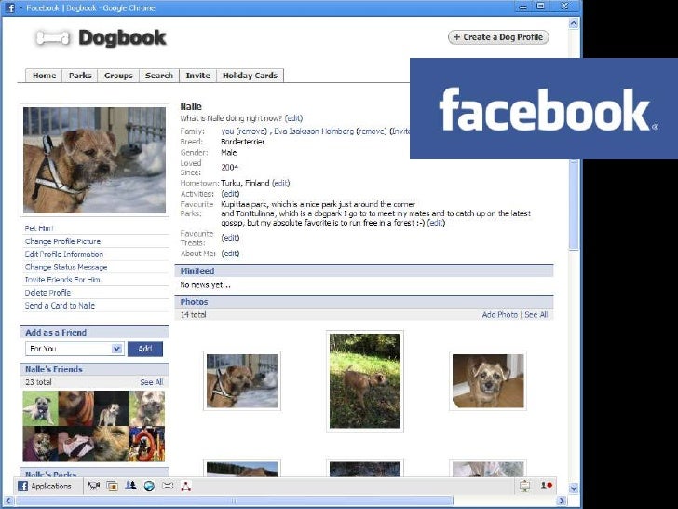Click the vertical scrollbar up arrow
Screen dimensions: 678x509
click(x=574, y=23)
